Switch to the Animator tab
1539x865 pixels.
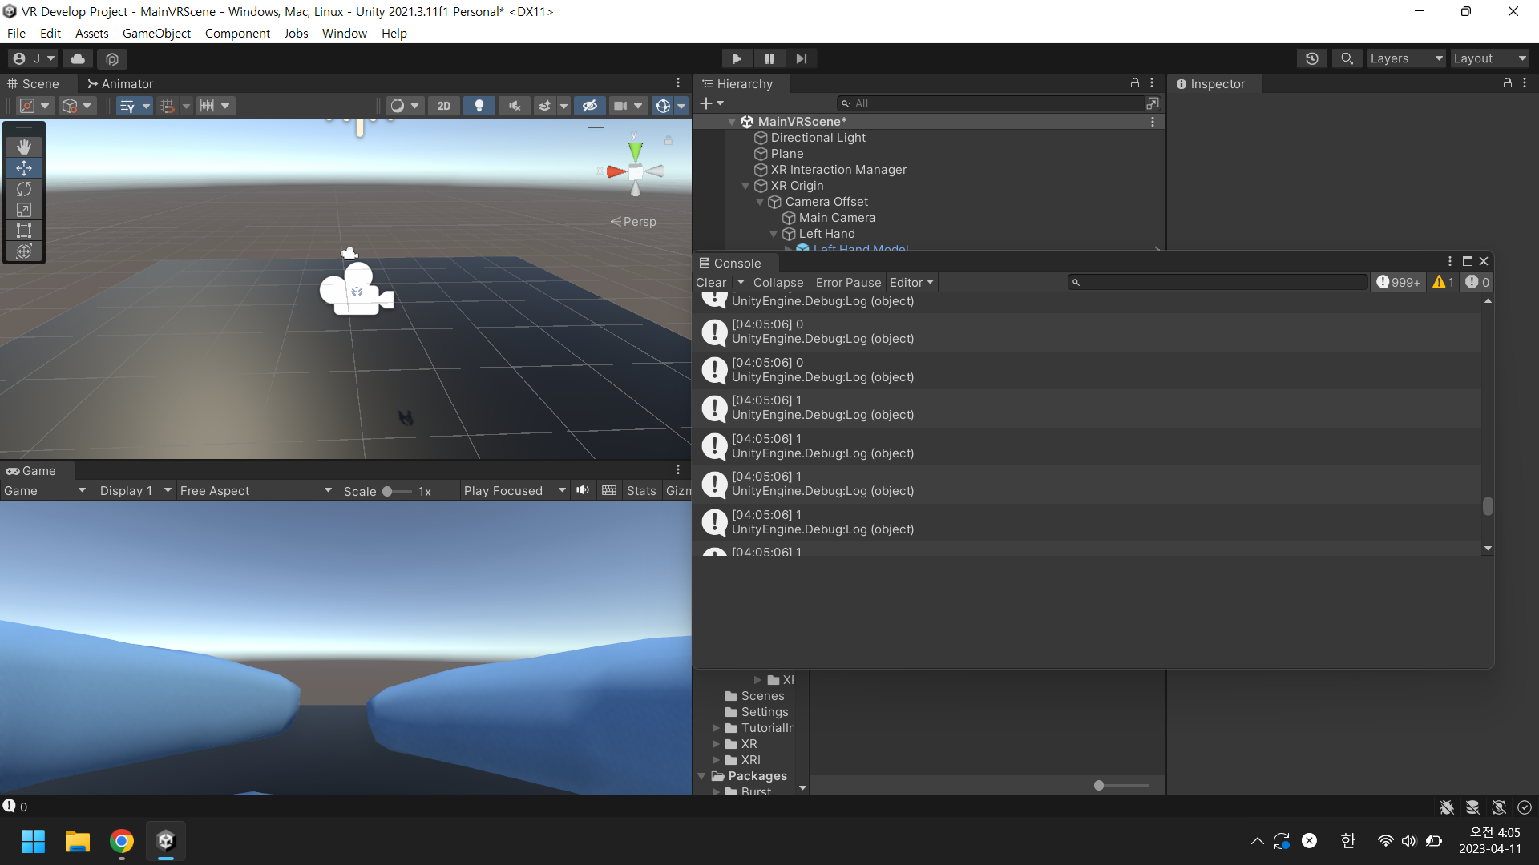120,83
